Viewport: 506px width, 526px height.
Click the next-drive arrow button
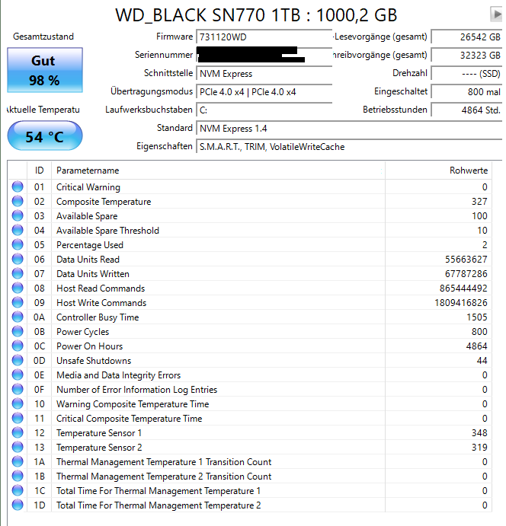[x=496, y=14]
